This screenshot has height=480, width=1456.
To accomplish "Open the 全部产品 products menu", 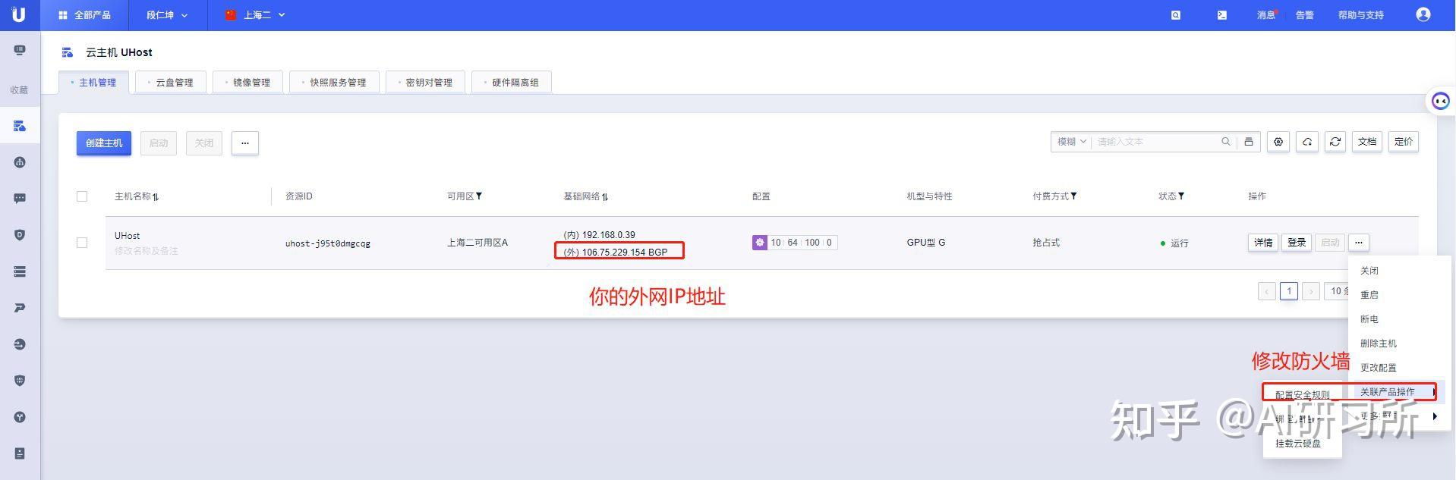I will [84, 15].
